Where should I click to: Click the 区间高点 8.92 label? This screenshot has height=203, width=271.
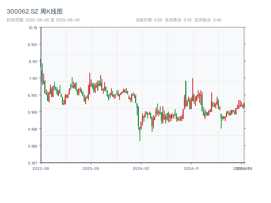[x=178, y=20]
